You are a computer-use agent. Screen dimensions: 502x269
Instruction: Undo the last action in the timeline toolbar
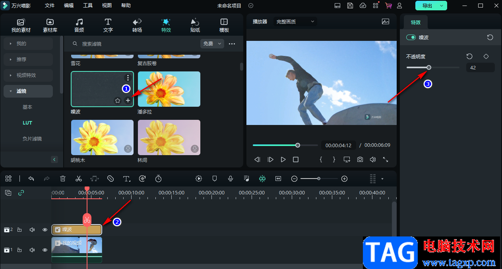(x=31, y=179)
